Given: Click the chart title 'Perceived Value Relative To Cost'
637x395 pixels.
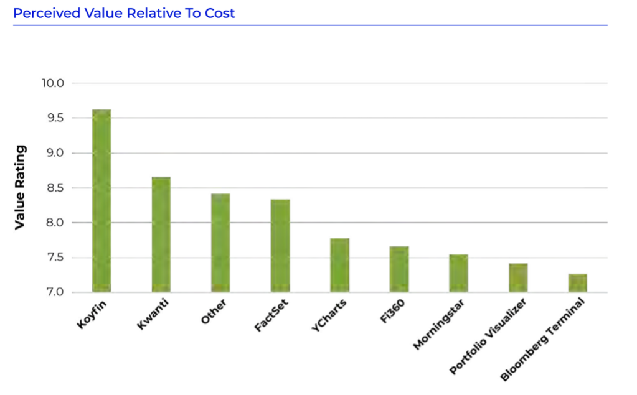Looking at the screenshot, I should pyautogui.click(x=124, y=13).
